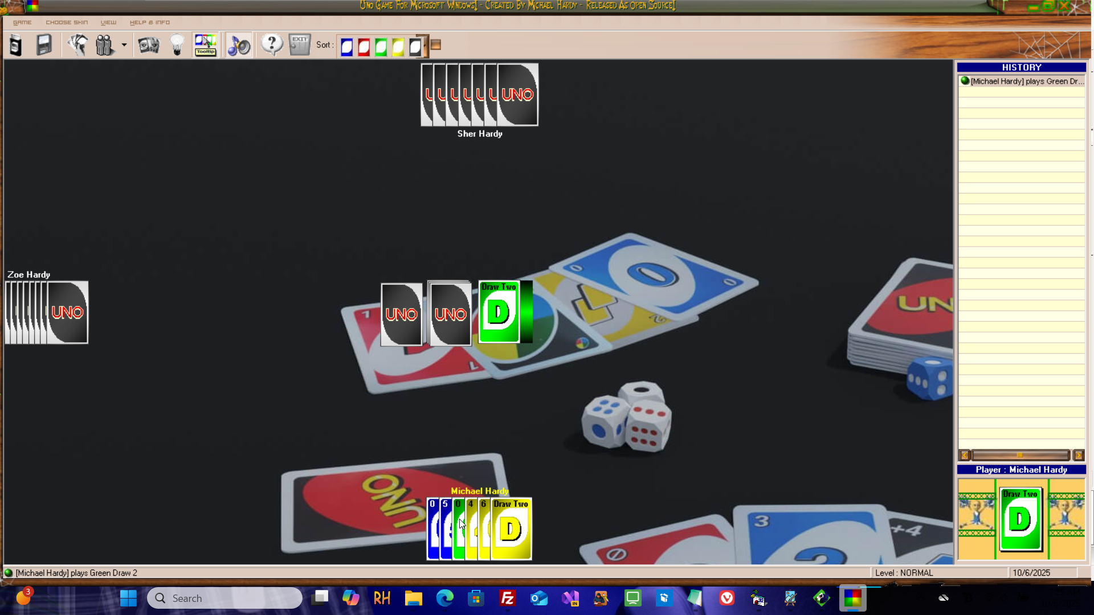Click the Exit door icon

point(299,45)
